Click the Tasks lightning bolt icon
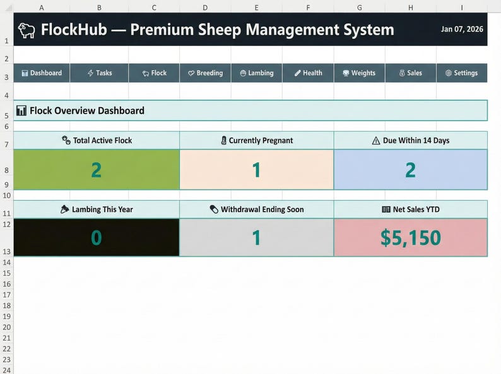This screenshot has width=501, height=374. click(x=91, y=73)
